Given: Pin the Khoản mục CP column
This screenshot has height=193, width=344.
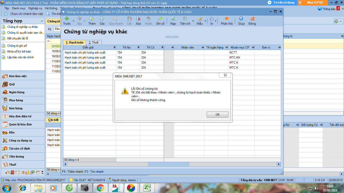Looking at the screenshot, I should [253, 47].
